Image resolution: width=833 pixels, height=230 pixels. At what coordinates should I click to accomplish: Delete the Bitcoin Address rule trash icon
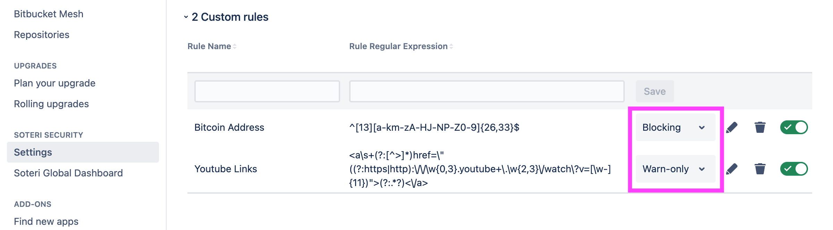[760, 127]
